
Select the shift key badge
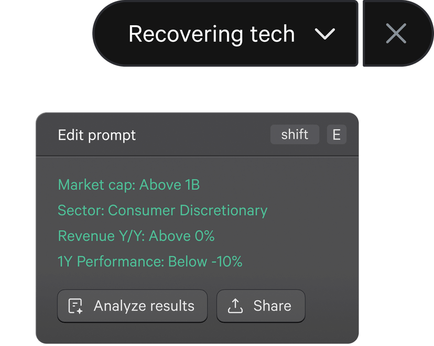pos(295,135)
